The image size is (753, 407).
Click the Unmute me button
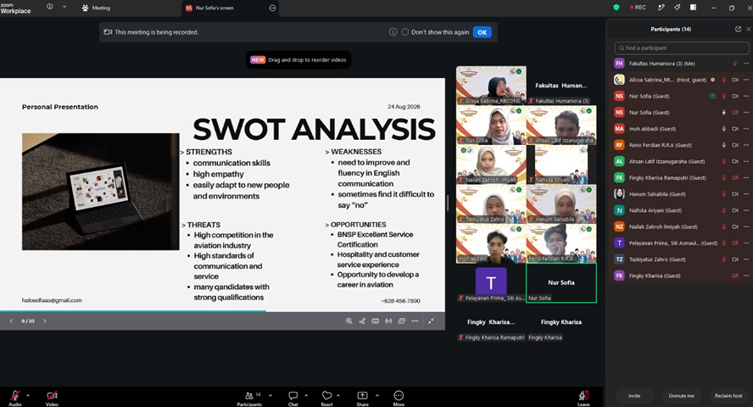(x=681, y=395)
